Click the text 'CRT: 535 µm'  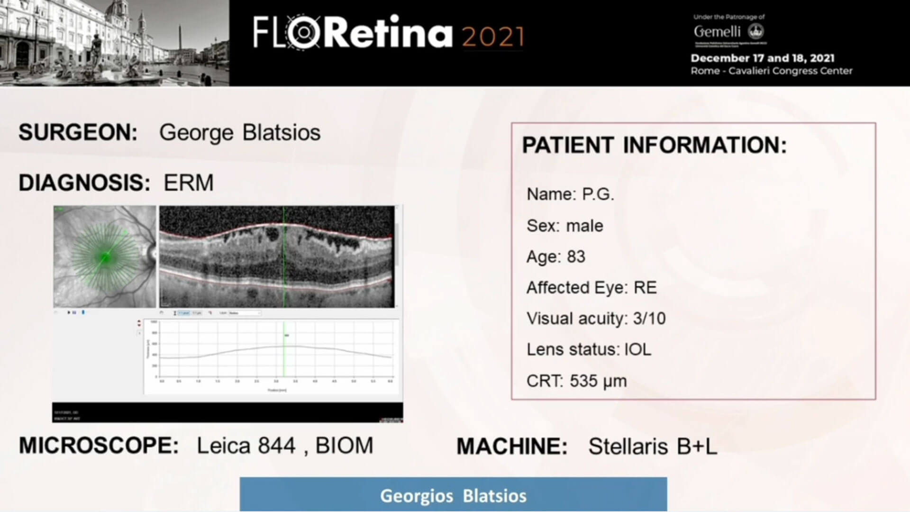click(576, 381)
